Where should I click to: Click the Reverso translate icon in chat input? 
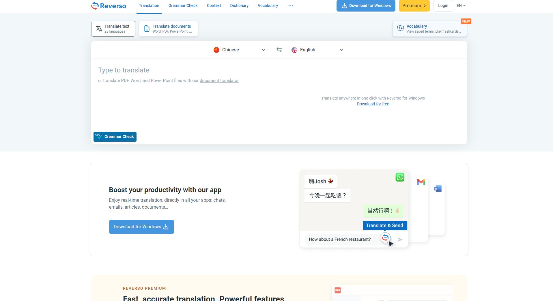[385, 238]
